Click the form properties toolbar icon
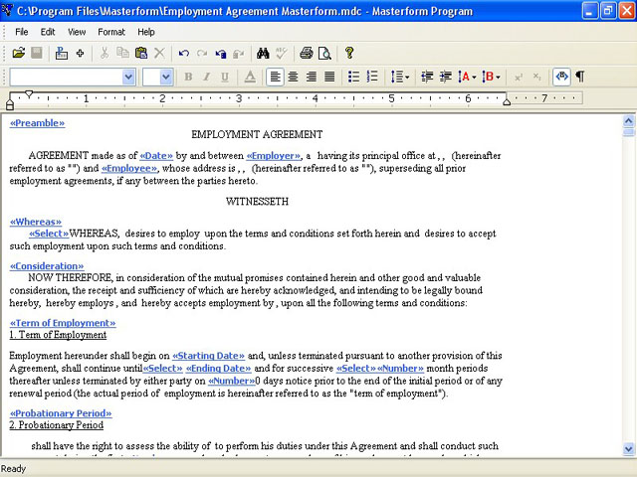The image size is (637, 477). (x=62, y=53)
